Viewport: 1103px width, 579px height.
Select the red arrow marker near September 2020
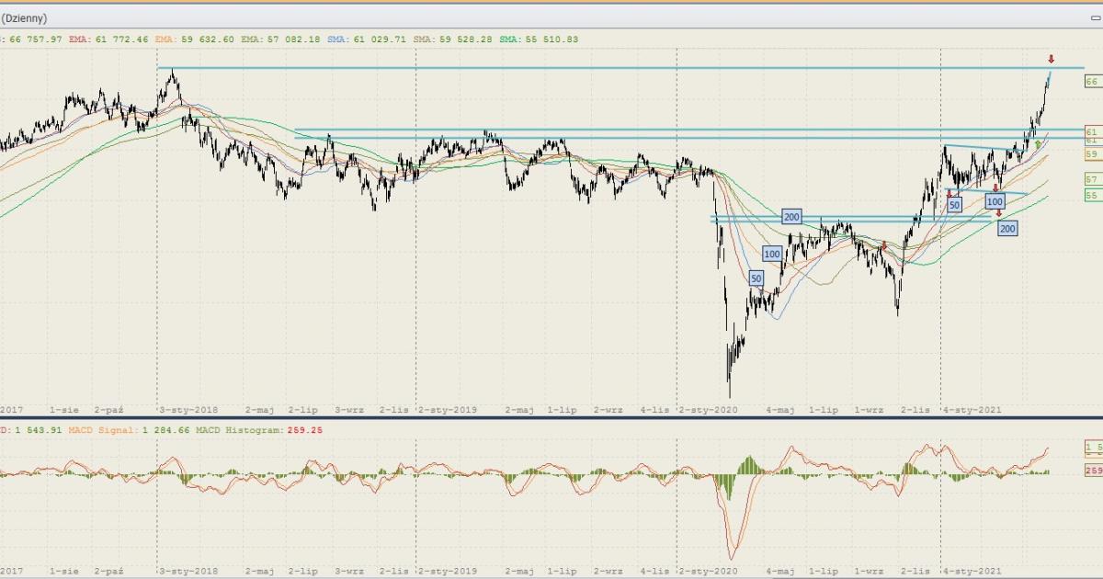tap(884, 245)
